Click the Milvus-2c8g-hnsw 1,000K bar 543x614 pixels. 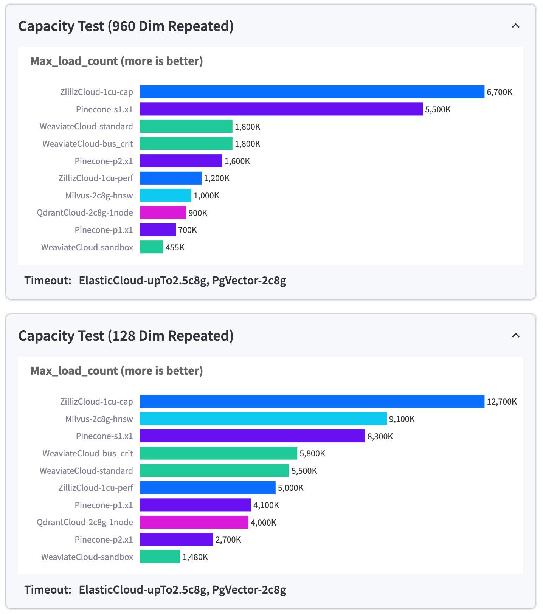click(x=165, y=195)
